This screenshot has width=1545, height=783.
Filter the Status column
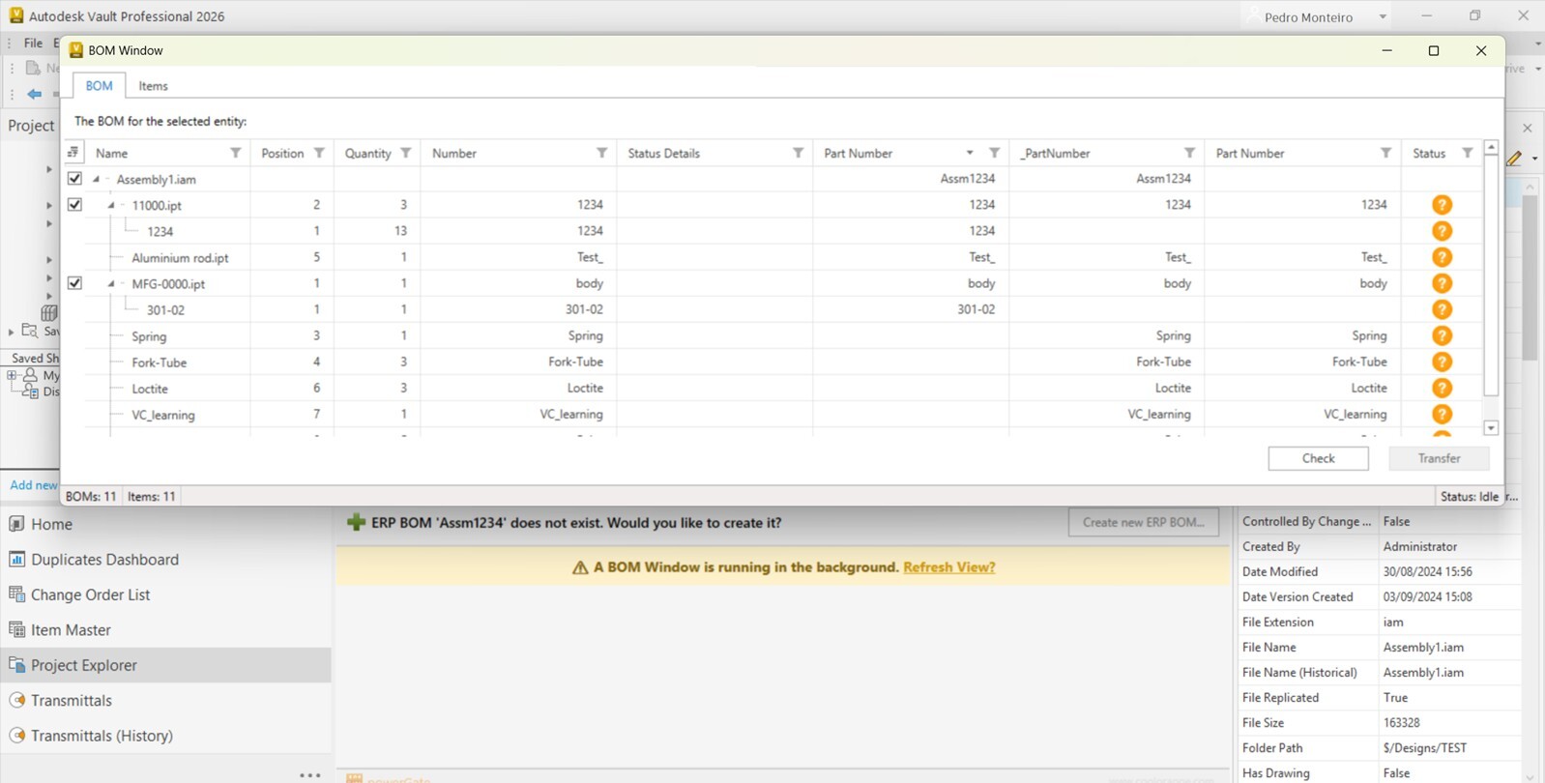[1468, 153]
